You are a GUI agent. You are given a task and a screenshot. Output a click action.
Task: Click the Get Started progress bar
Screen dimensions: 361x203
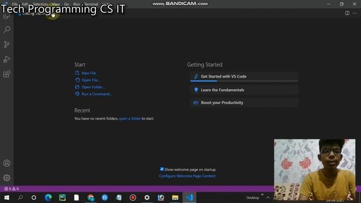coord(244,81)
